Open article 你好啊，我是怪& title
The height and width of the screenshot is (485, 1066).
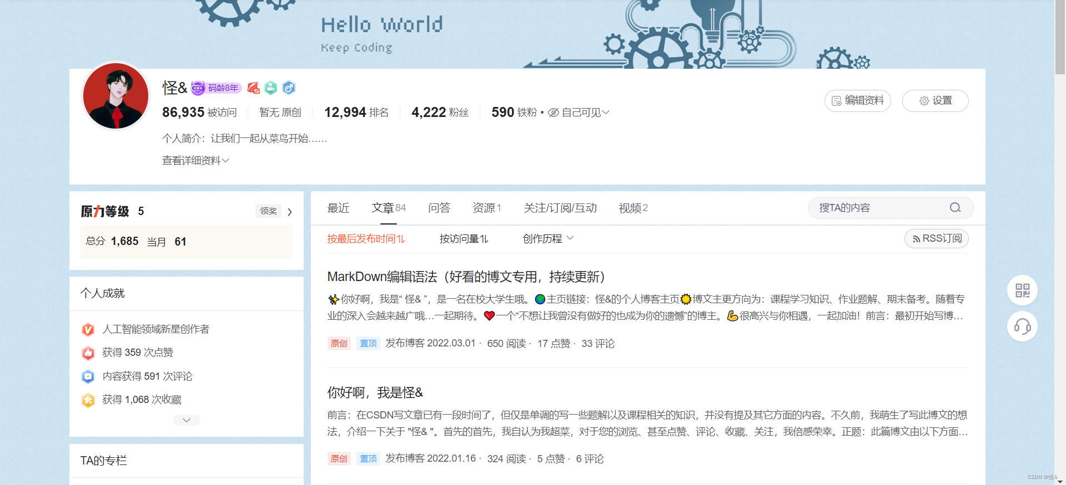[x=375, y=392]
